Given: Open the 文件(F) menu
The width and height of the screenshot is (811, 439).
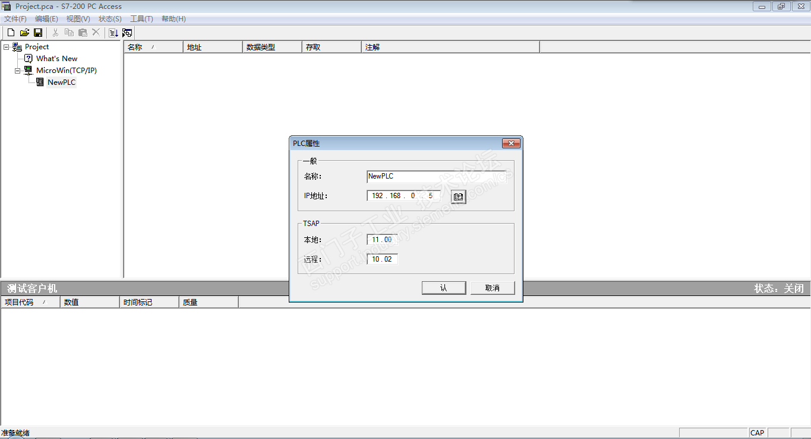Looking at the screenshot, I should 15,19.
